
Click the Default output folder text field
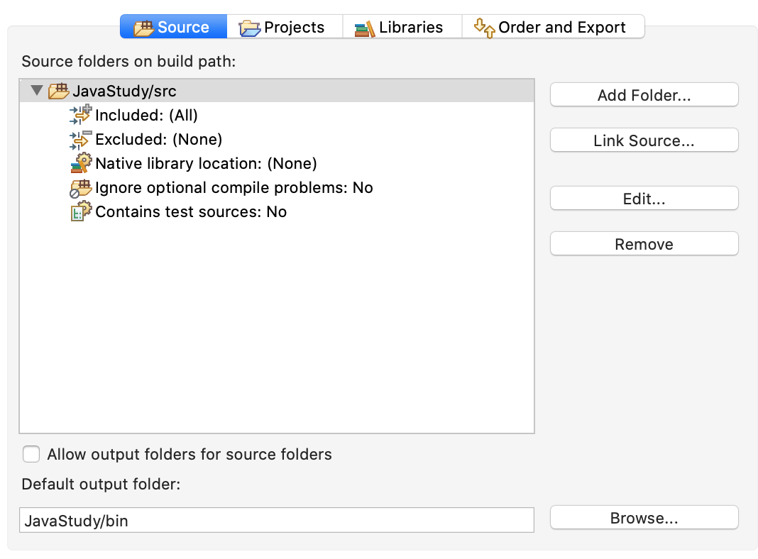click(x=276, y=520)
